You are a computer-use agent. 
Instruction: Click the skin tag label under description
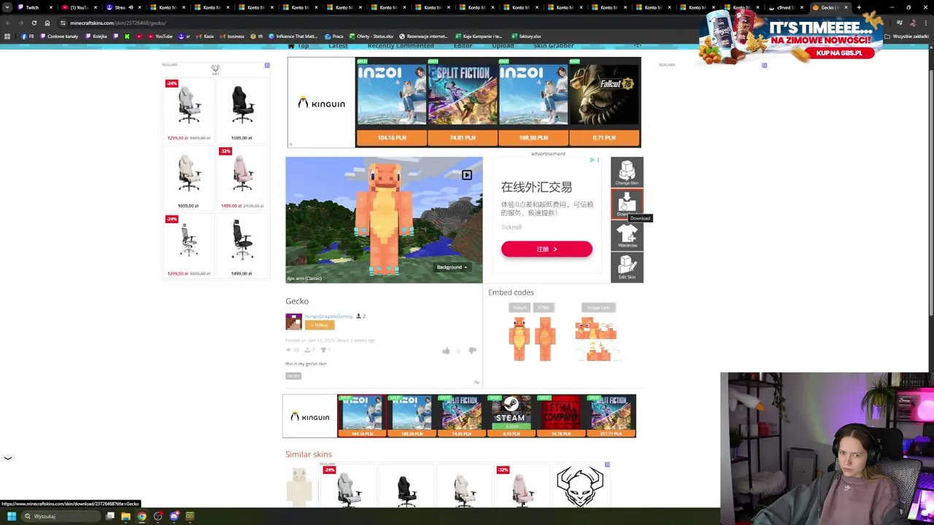tap(293, 376)
